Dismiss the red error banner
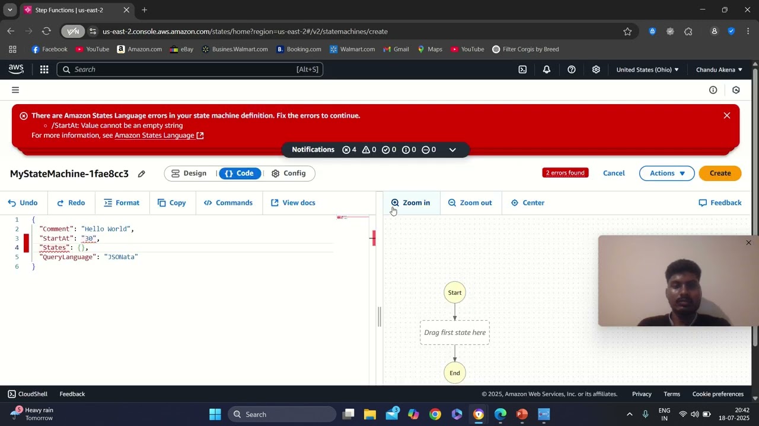759x426 pixels. click(x=727, y=115)
